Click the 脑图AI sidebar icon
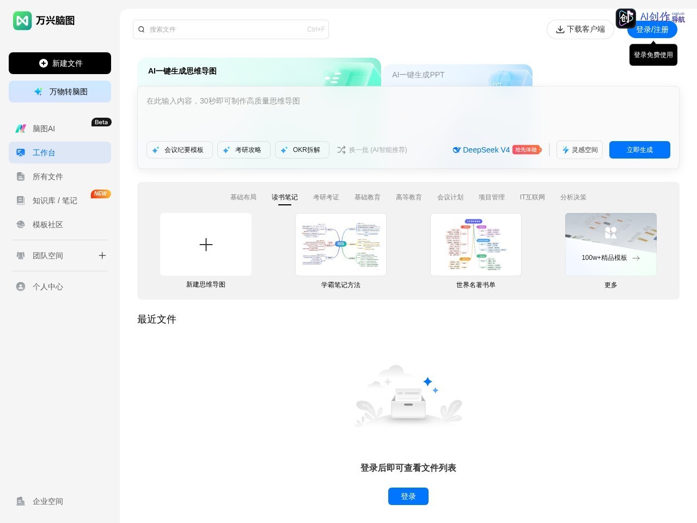 click(x=21, y=129)
